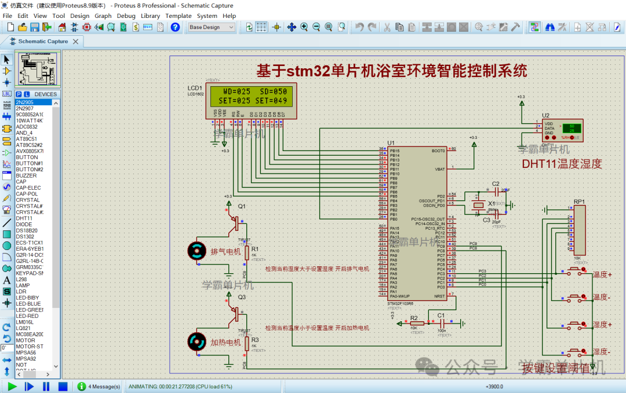The image size is (626, 393).
Task: Open the File menu
Action: point(7,16)
